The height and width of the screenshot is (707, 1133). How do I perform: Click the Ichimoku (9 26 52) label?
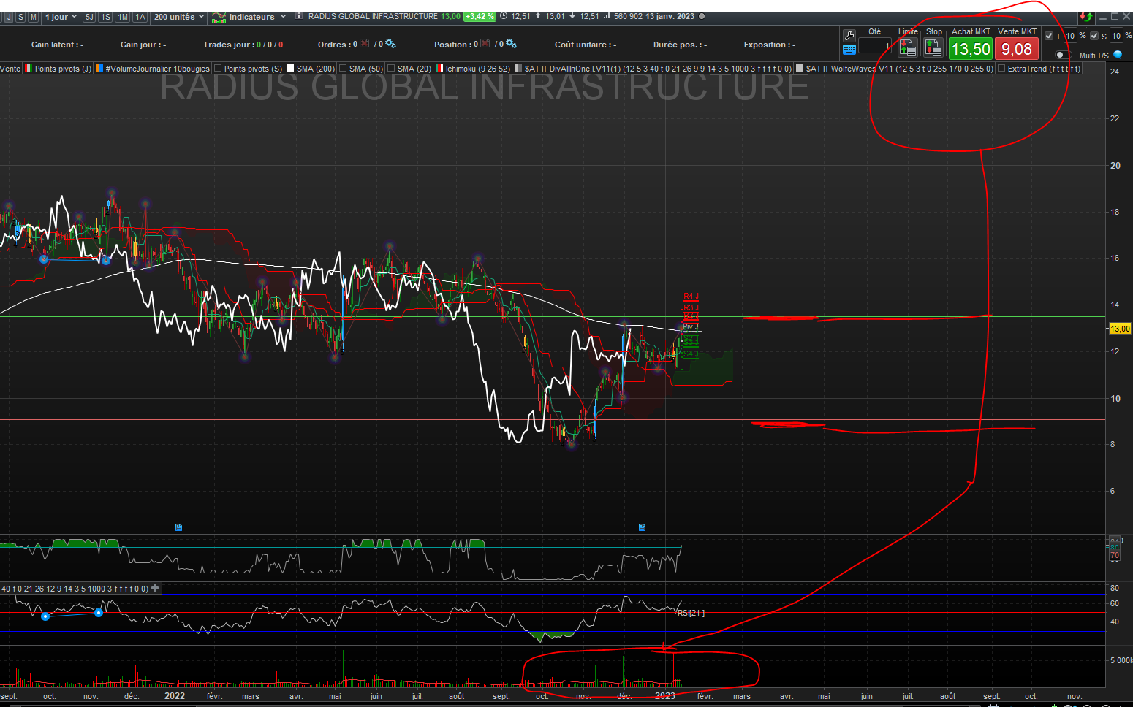[478, 69]
